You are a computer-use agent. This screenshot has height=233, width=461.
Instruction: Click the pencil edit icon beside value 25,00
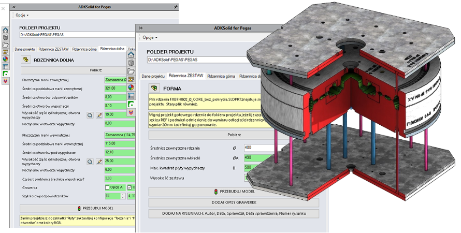(x=99, y=162)
